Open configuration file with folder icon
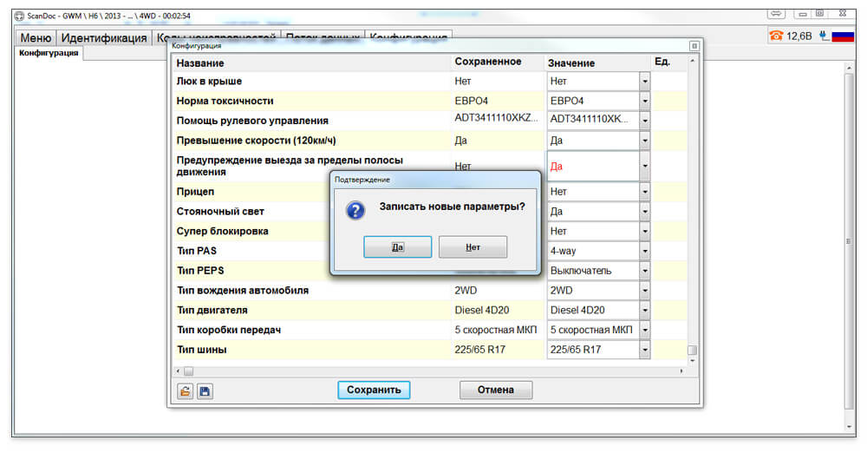The height and width of the screenshot is (453, 867). point(186,391)
